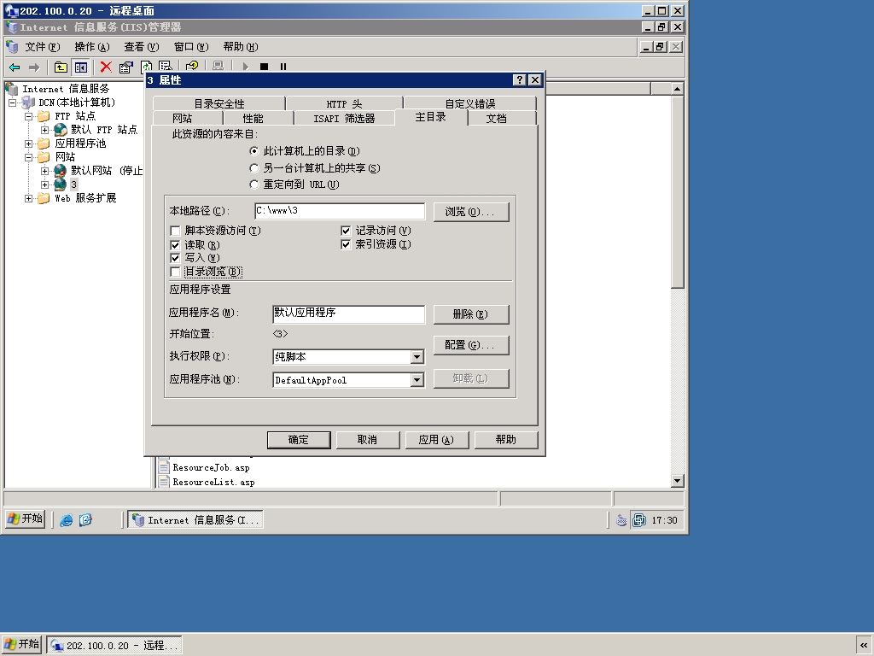Click the red X delete toolbar icon
This screenshot has width=874, height=656.
(x=105, y=67)
